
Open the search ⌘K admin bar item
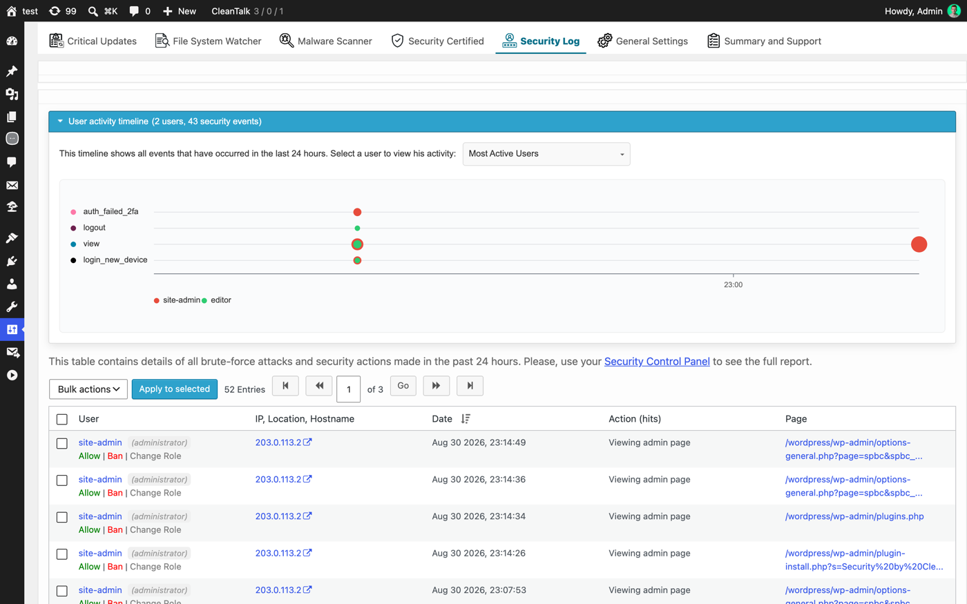click(x=102, y=11)
